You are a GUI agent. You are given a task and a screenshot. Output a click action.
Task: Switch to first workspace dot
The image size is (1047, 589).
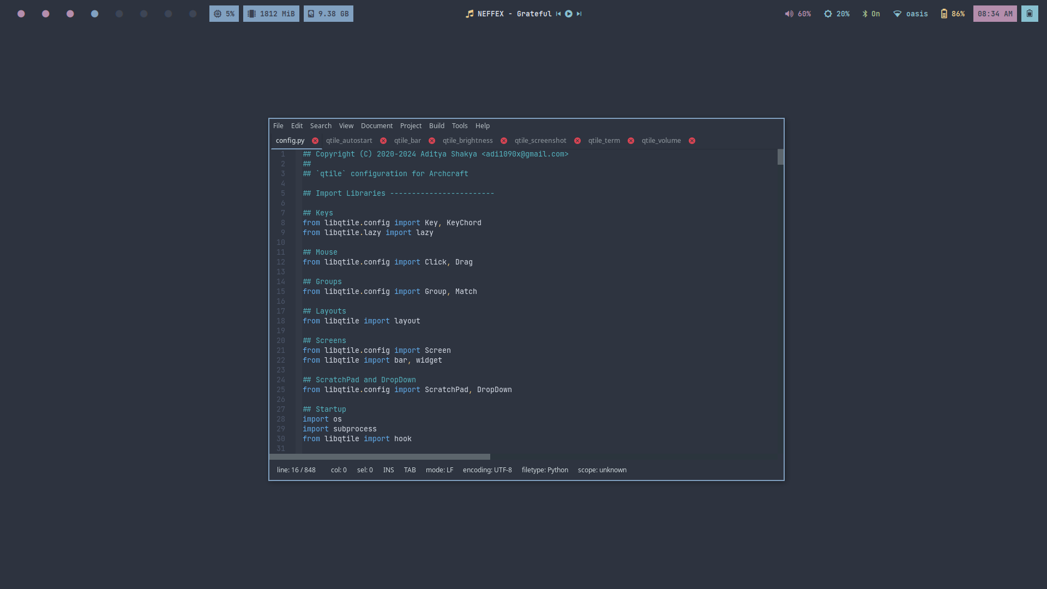[x=21, y=14]
